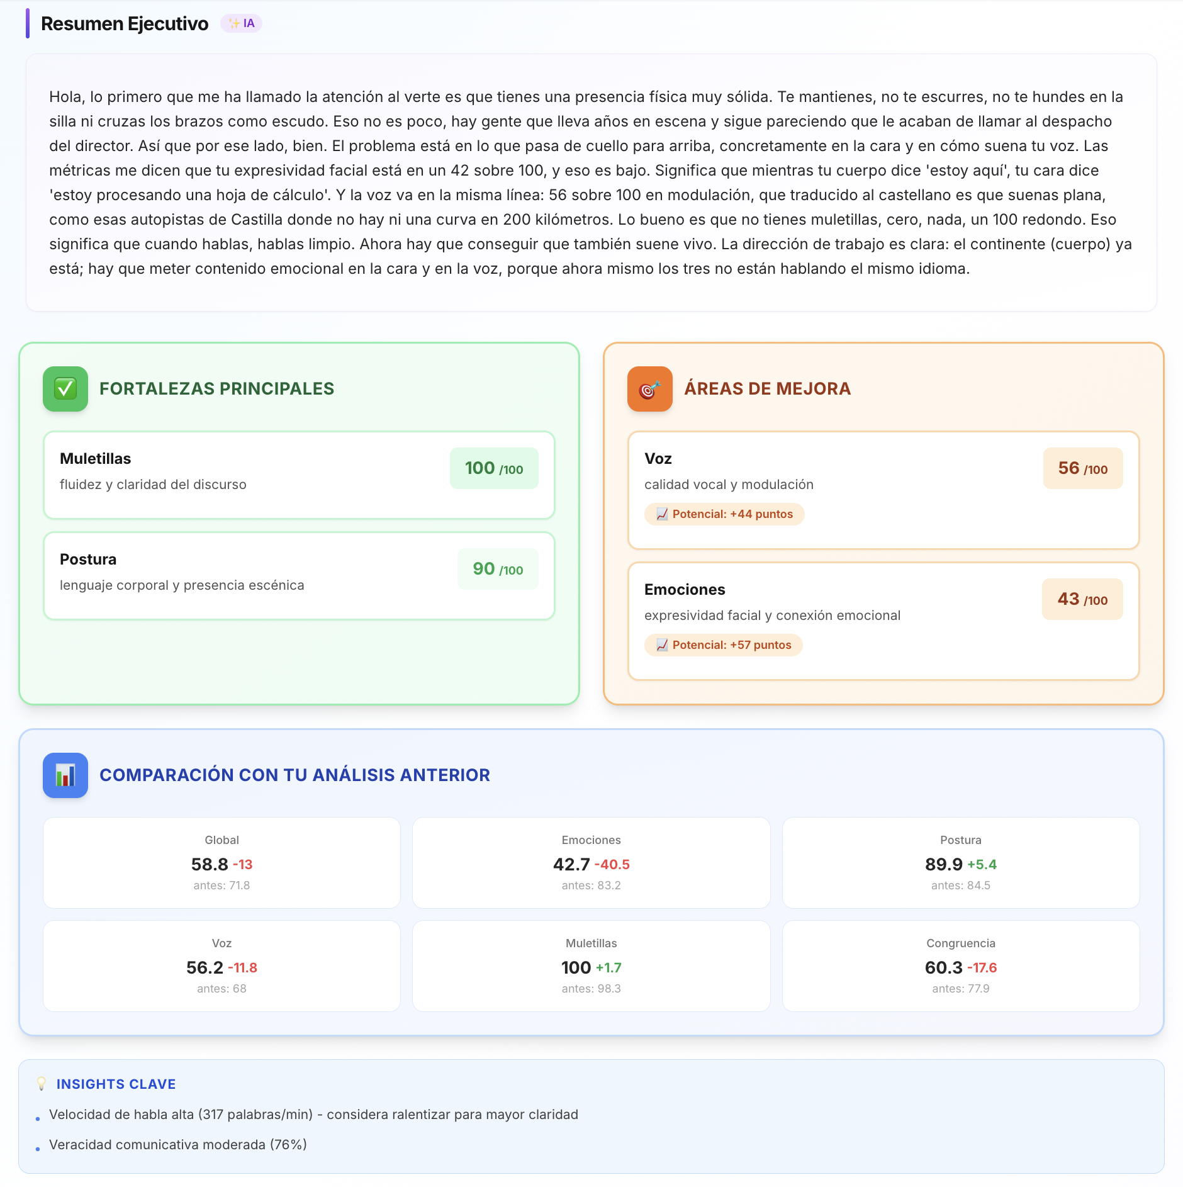
Task: Click the ÁREAS DE MEJORA heading
Action: [x=768, y=389]
